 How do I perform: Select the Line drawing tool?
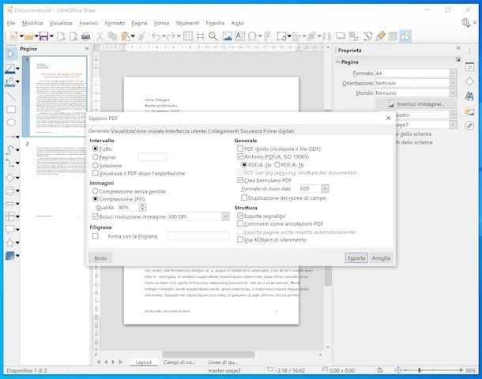11,96
